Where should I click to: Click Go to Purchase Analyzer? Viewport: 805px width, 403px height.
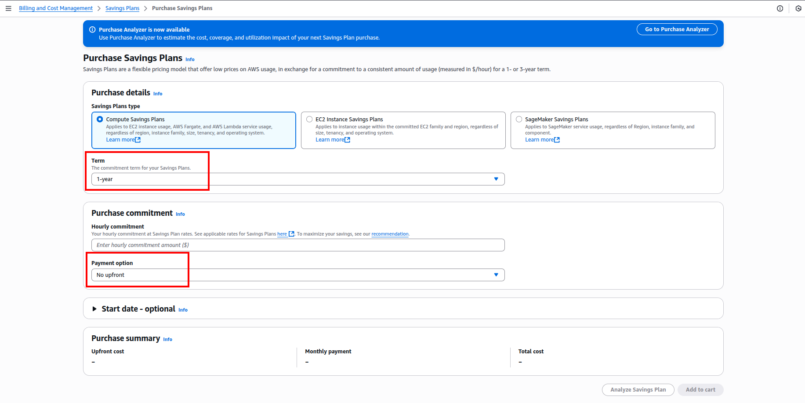tap(677, 29)
